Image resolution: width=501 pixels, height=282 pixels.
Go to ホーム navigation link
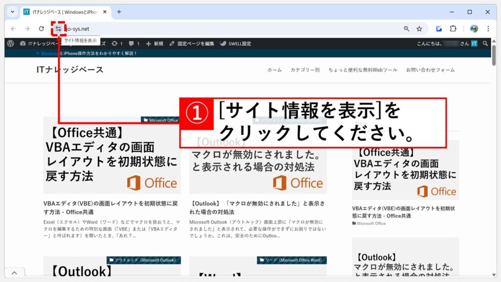pos(274,70)
